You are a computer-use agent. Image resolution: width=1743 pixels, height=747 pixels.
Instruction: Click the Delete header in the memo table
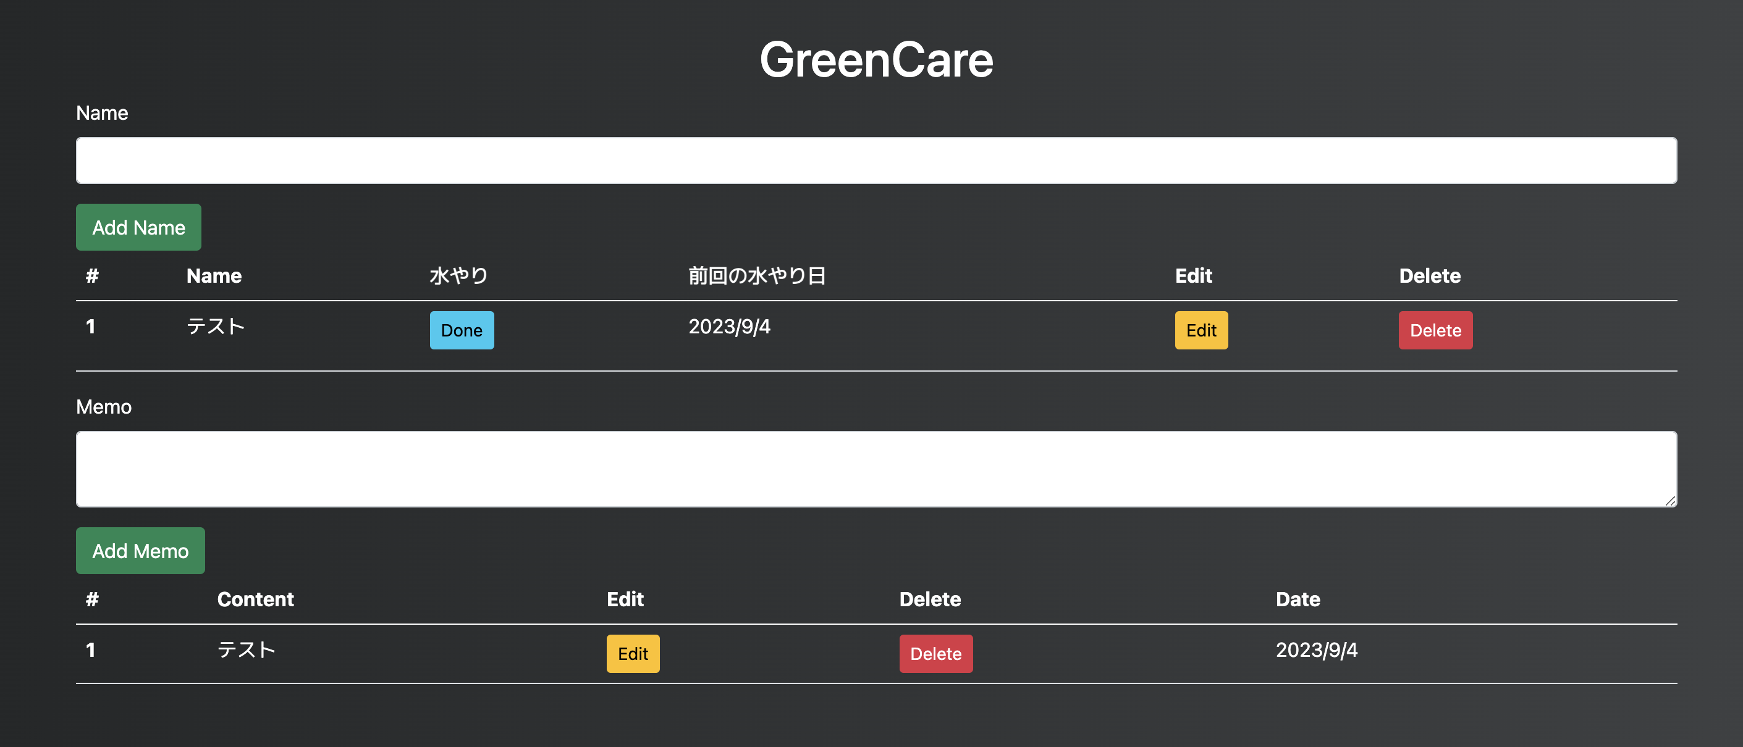pyautogui.click(x=929, y=599)
